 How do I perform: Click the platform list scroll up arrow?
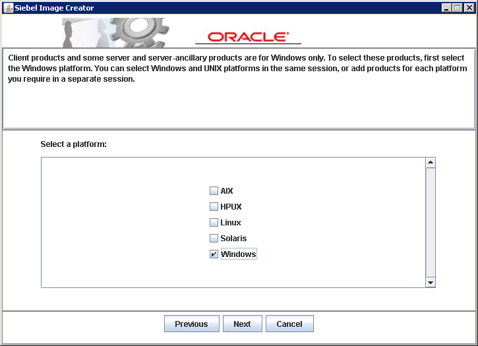[431, 162]
